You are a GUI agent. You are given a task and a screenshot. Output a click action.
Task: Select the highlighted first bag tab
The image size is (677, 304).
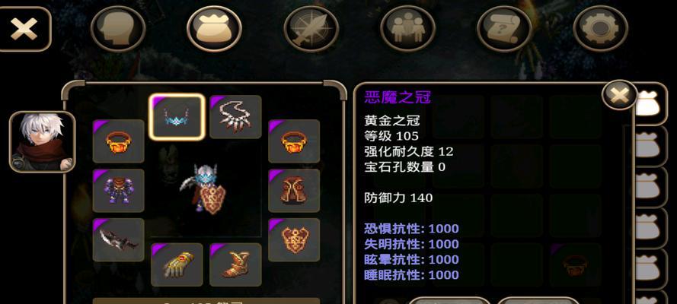pos(650,104)
